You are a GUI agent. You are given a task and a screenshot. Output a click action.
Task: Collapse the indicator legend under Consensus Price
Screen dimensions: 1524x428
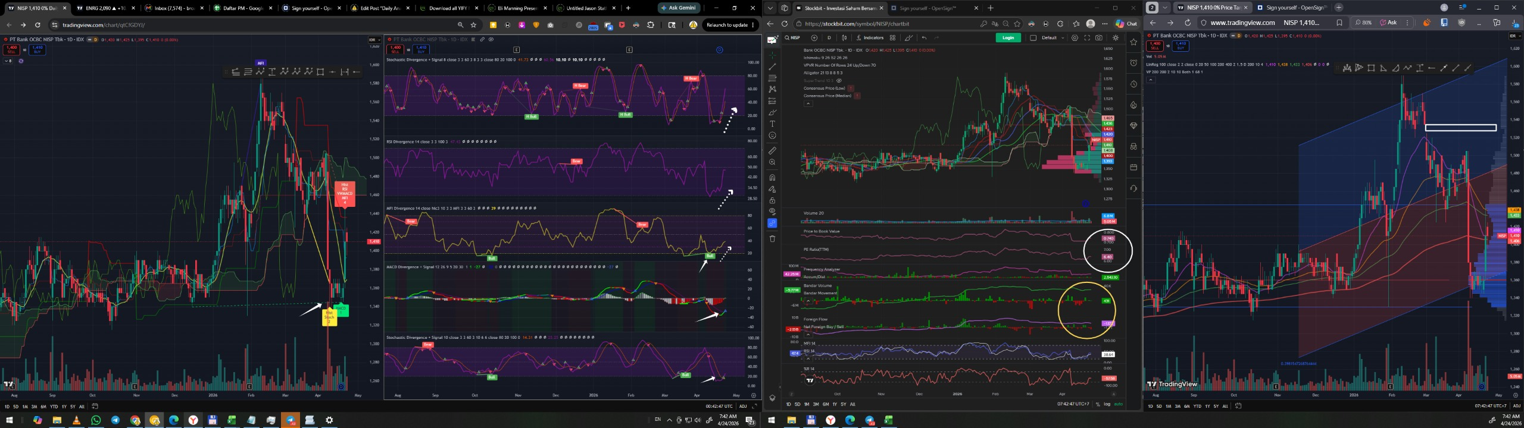[x=808, y=103]
